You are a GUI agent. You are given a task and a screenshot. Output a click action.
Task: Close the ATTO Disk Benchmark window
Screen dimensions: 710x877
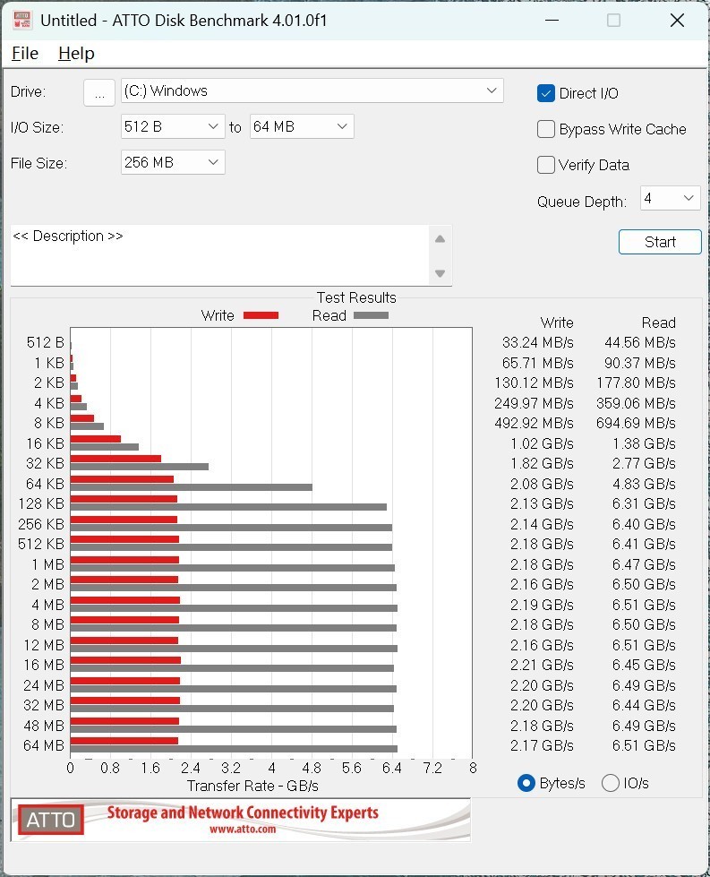pyautogui.click(x=677, y=20)
